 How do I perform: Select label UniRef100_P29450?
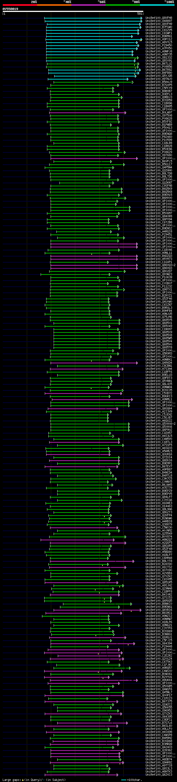pyautogui.click(x=159, y=45)
